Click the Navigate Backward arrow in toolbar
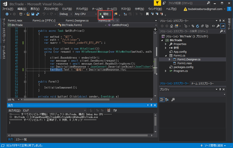The height and width of the screenshot is (148, 233). click(7, 14)
